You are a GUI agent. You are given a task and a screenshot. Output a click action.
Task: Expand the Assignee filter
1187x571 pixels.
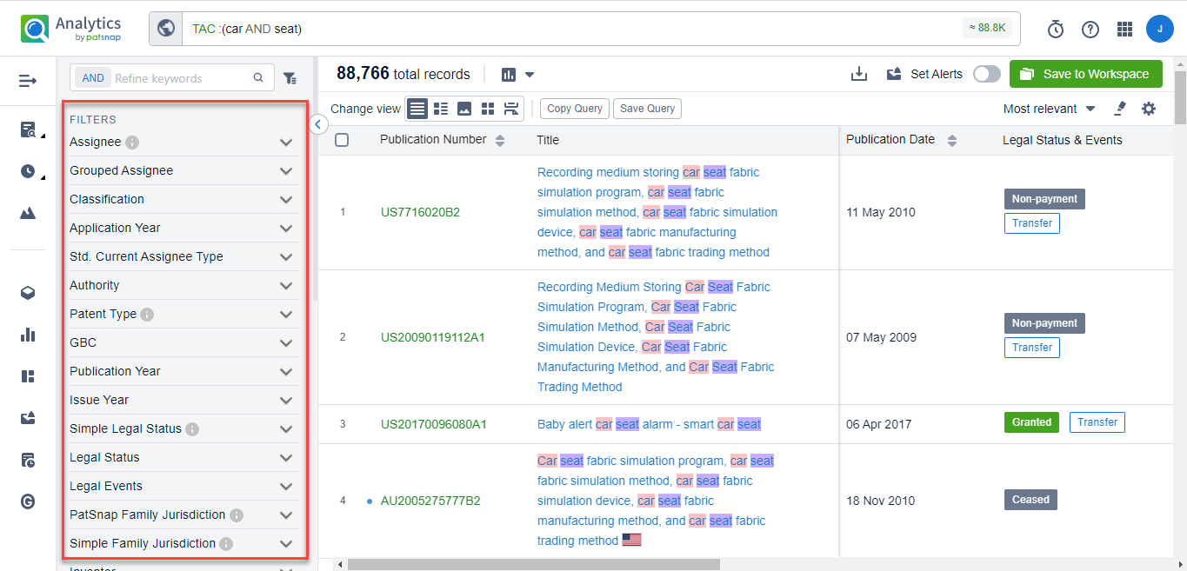[285, 143]
